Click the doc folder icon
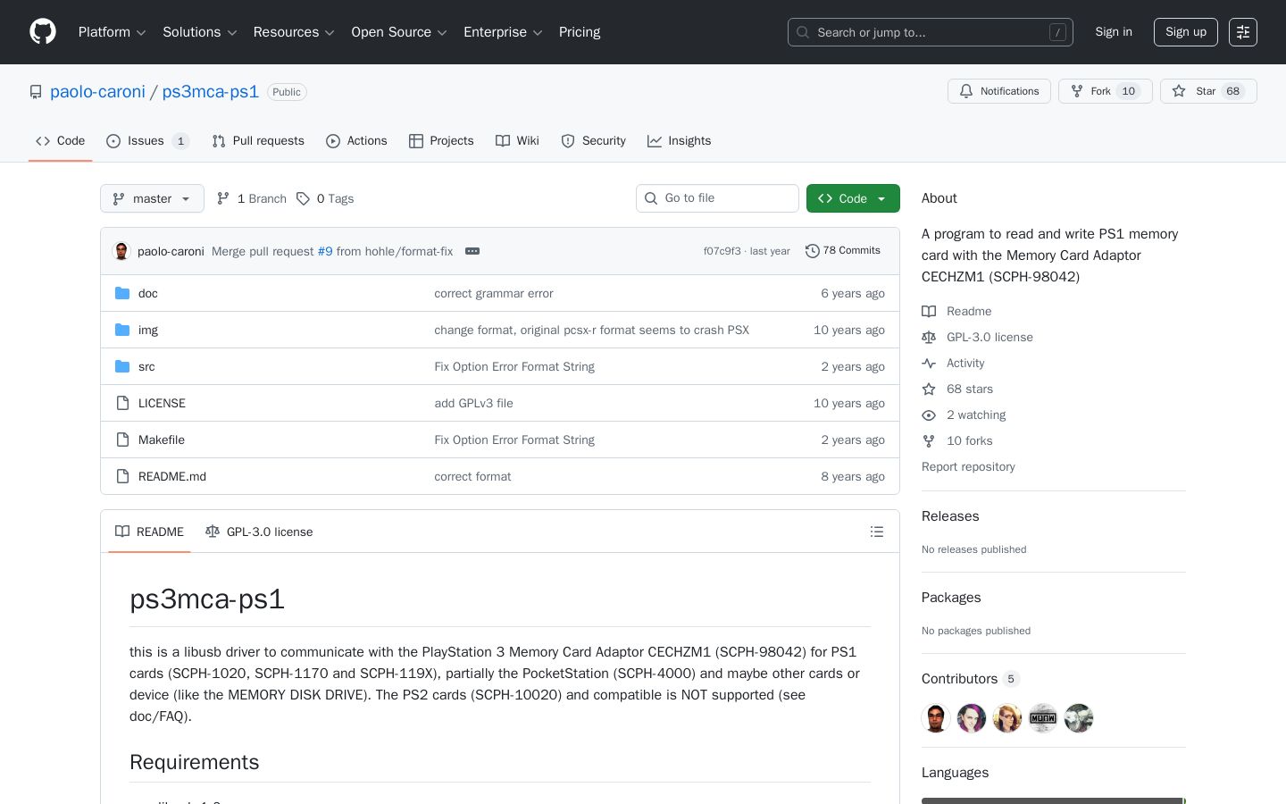Image resolution: width=1286 pixels, height=804 pixels. click(122, 293)
